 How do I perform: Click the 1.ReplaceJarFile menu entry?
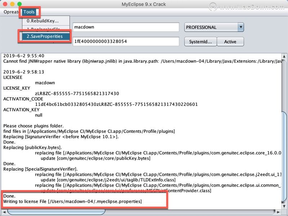click(x=46, y=29)
